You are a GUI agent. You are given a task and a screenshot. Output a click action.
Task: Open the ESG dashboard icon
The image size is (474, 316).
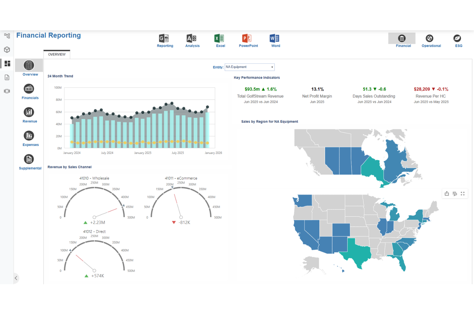tap(457, 38)
